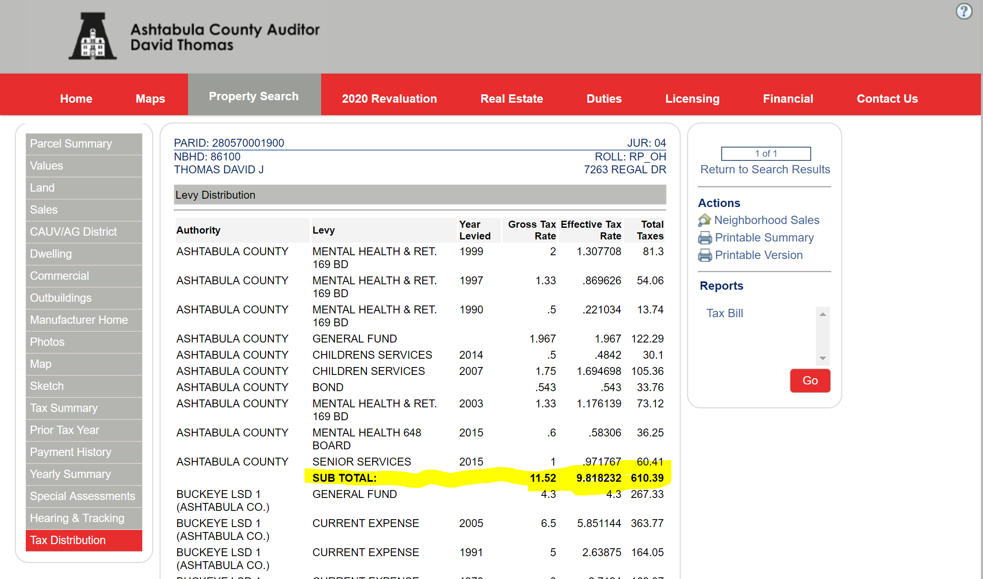The width and height of the screenshot is (983, 579).
Task: Open the Property Search tab
Action: click(254, 96)
